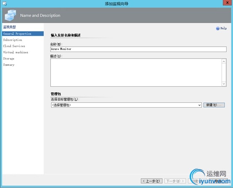233x188 pixels.
Task: Click the name field containing Azure Monitor
Action: (x=138, y=49)
